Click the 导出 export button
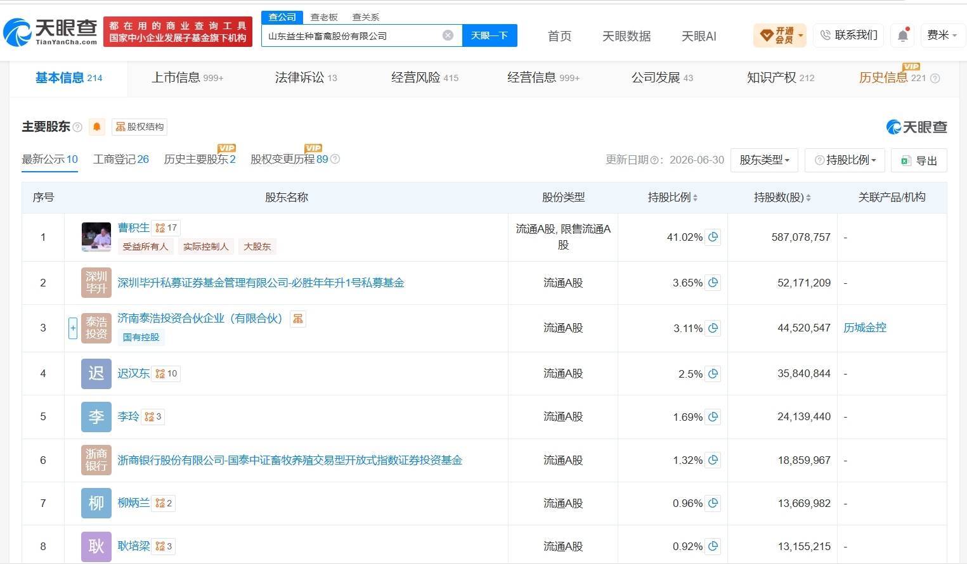Viewport: 967px width, 564px height. 919,160
